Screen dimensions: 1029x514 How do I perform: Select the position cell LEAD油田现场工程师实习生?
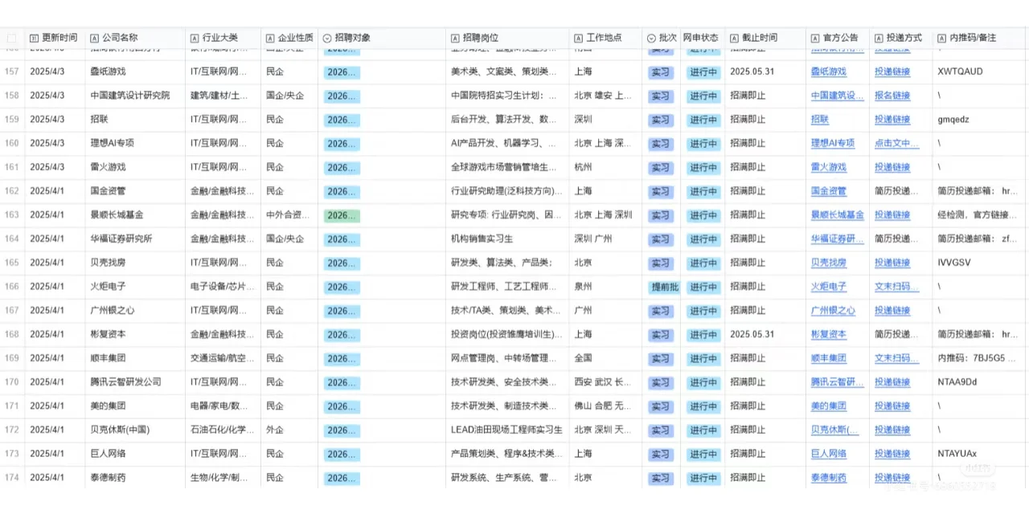507,430
